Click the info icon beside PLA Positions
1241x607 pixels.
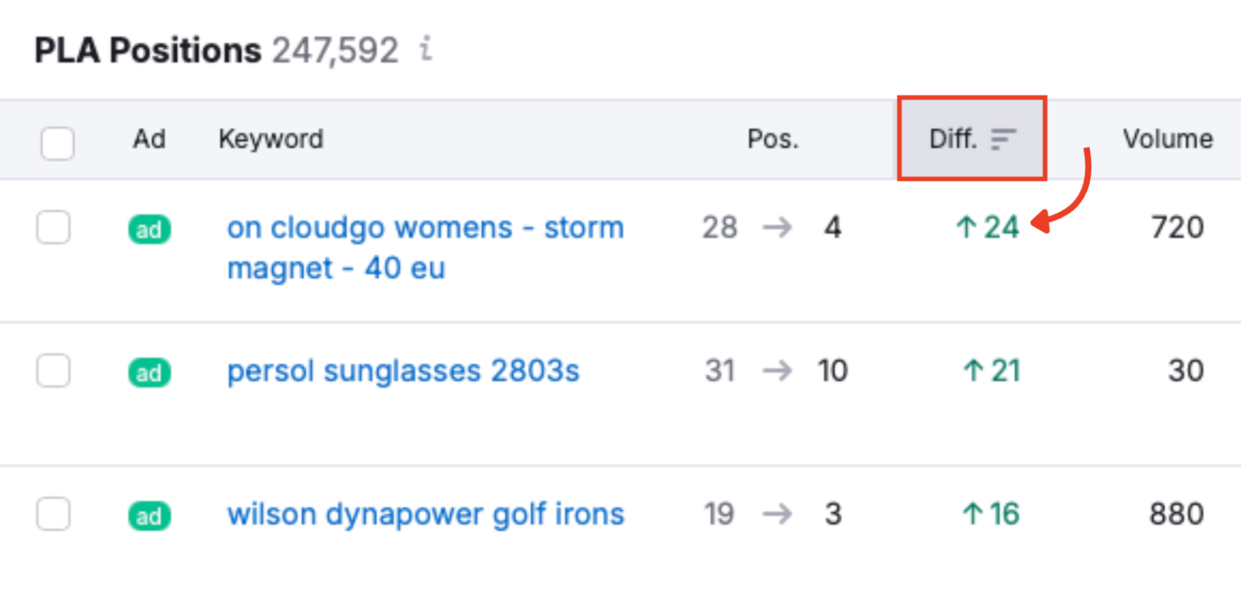[x=426, y=48]
